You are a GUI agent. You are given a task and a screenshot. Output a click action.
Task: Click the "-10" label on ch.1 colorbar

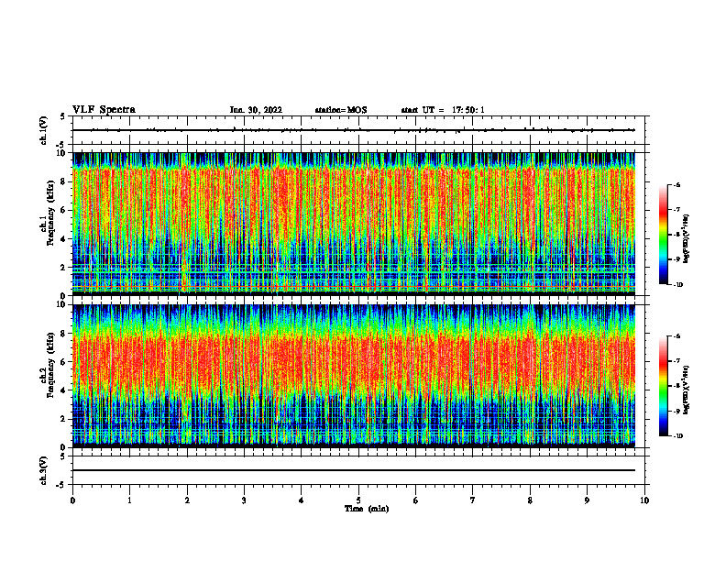[677, 284]
